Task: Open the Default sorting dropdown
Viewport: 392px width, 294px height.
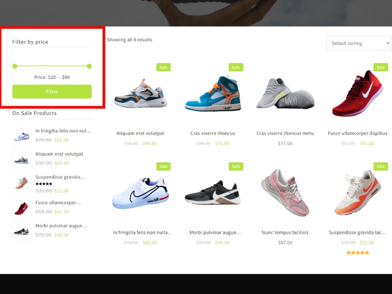Action: click(359, 43)
